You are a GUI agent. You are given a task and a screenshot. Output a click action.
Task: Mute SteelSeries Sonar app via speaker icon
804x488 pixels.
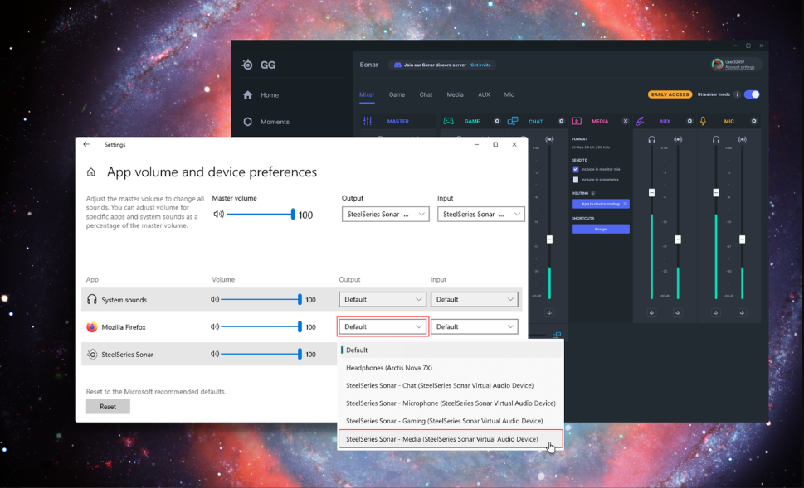215,354
